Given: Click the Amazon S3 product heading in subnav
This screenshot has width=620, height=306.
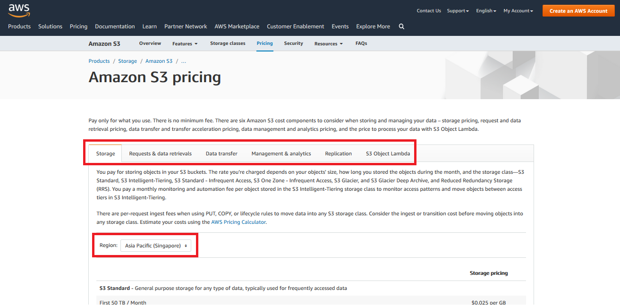Looking at the screenshot, I should click(x=104, y=43).
